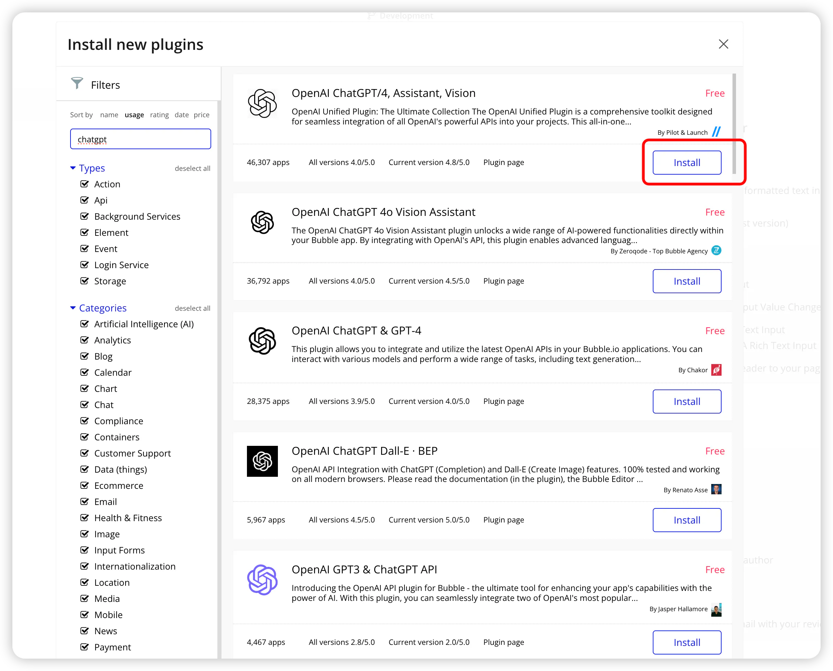Viewport: 833px width, 671px height.
Task: Install OpenAI ChatGPT/4, Assistant, Vision plugin
Action: [687, 162]
